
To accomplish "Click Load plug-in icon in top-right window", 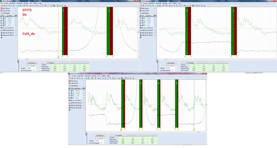I will pos(141,13).
